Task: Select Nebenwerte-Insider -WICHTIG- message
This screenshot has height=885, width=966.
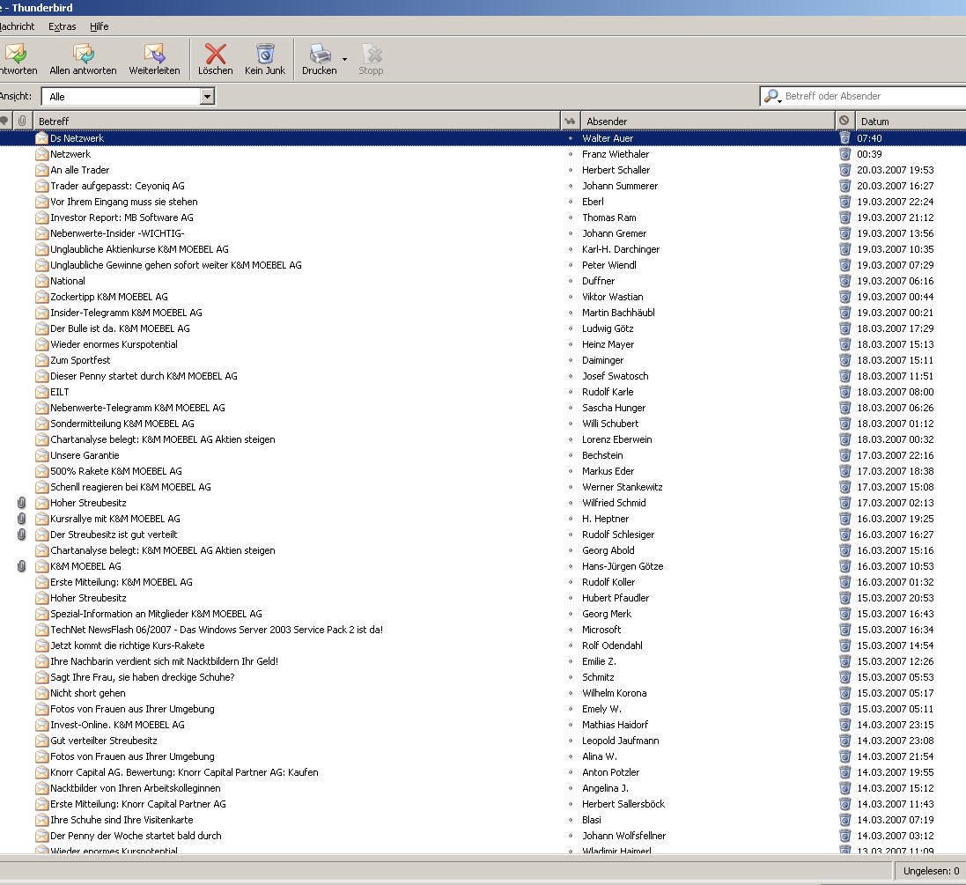Action: tap(117, 233)
